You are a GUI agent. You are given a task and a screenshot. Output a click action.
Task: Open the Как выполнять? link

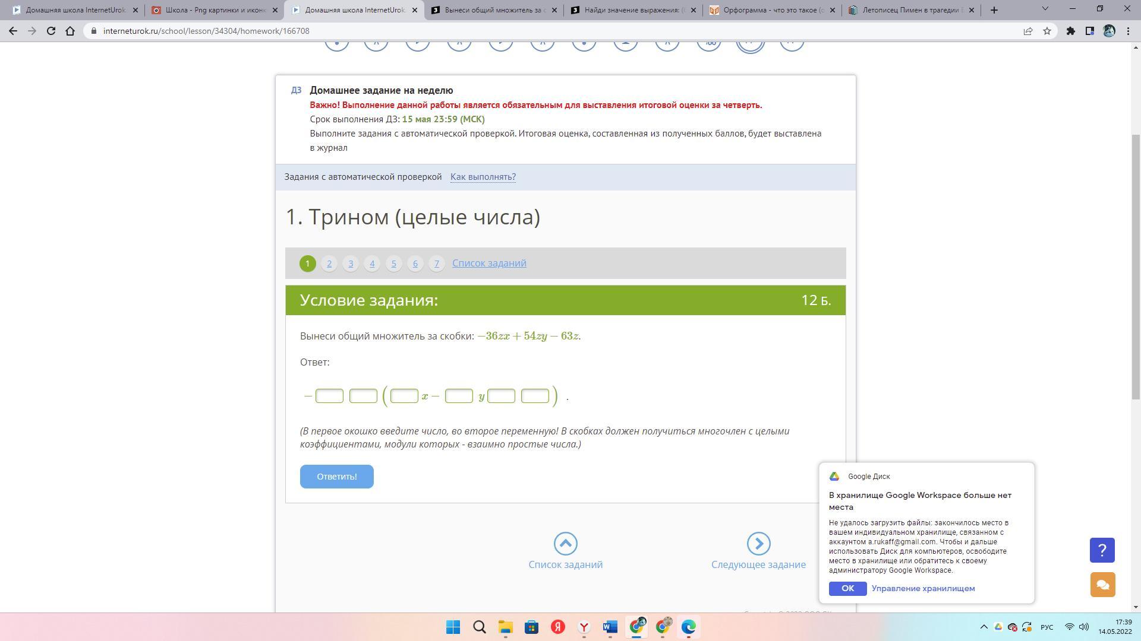[483, 177]
